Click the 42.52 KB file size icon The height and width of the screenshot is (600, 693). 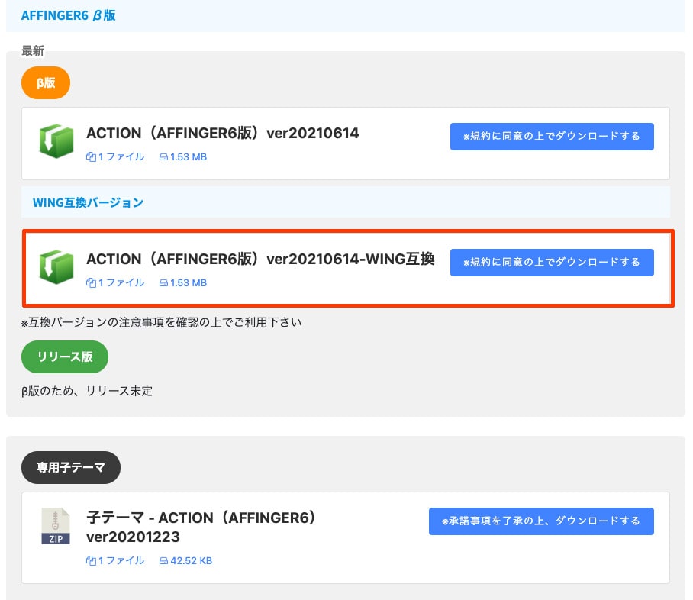click(163, 561)
